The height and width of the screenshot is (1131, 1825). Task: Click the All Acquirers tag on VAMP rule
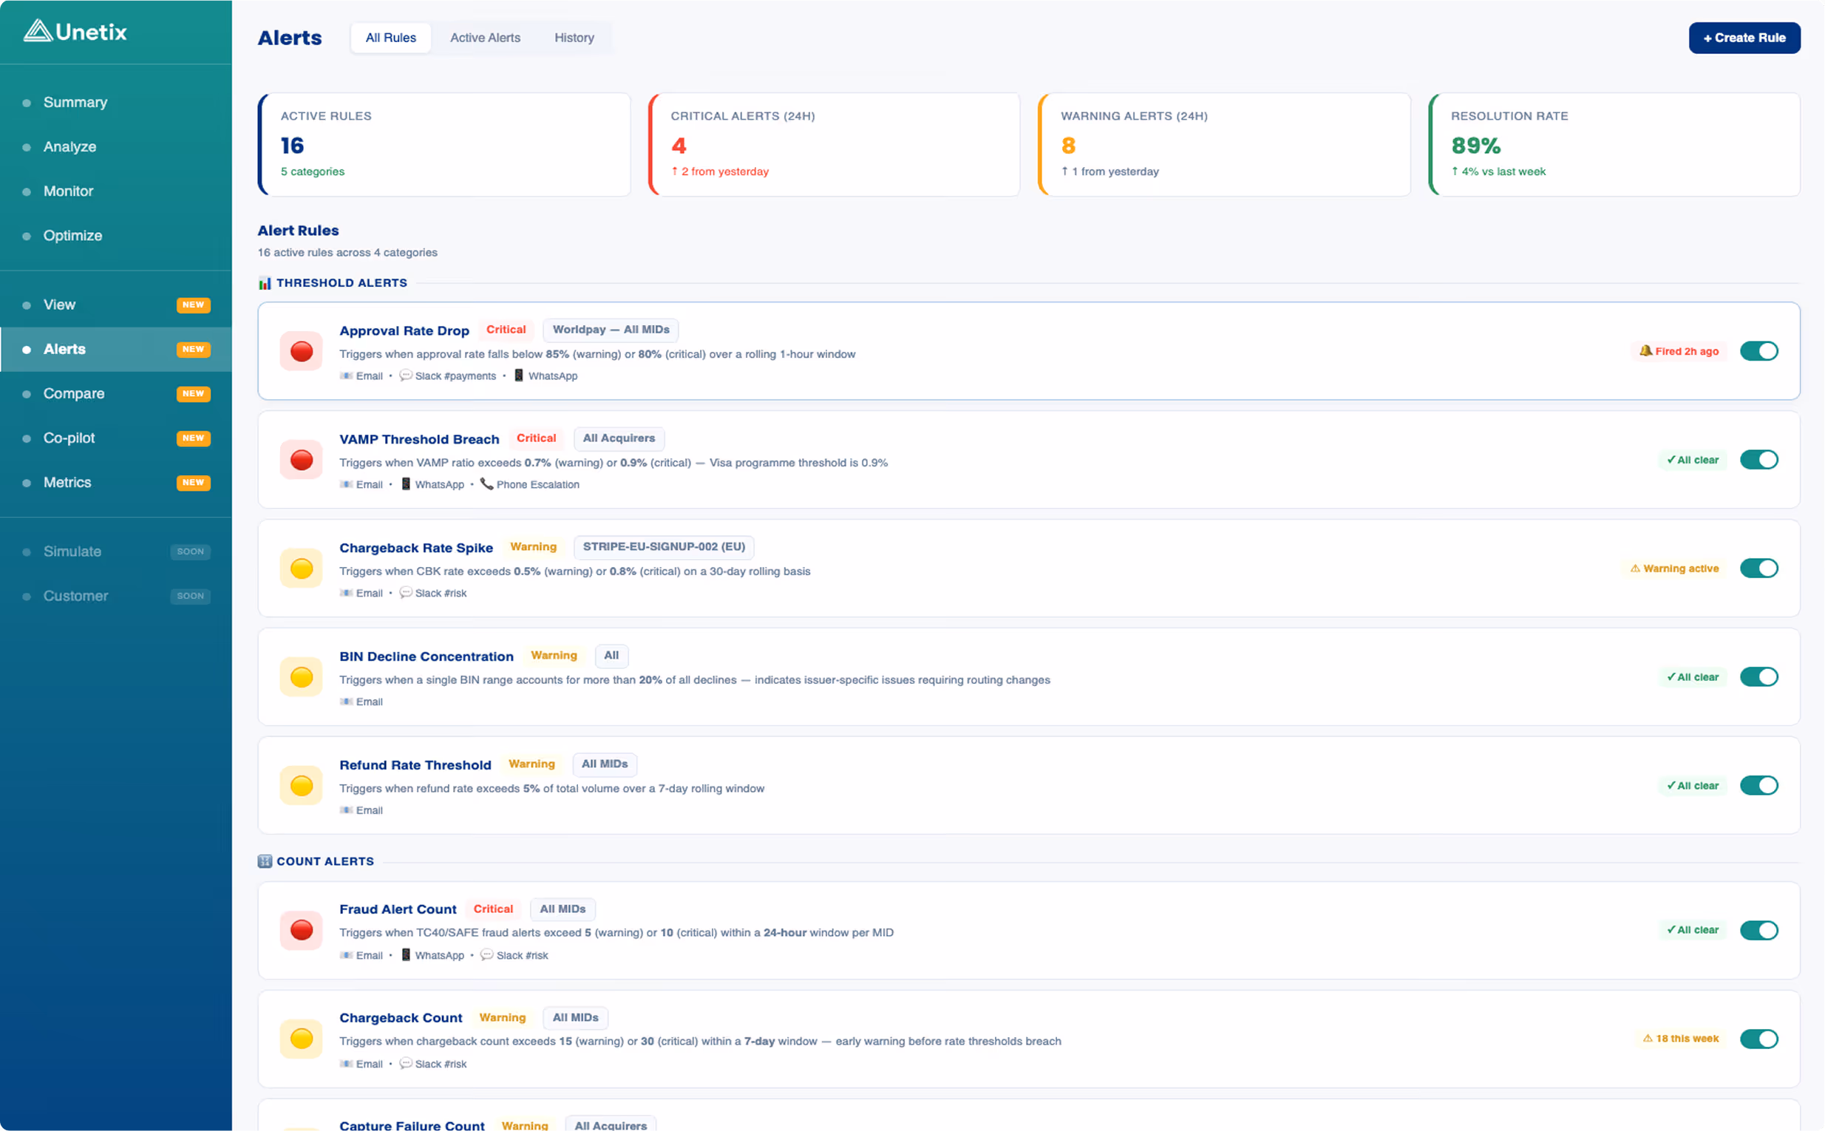point(619,438)
